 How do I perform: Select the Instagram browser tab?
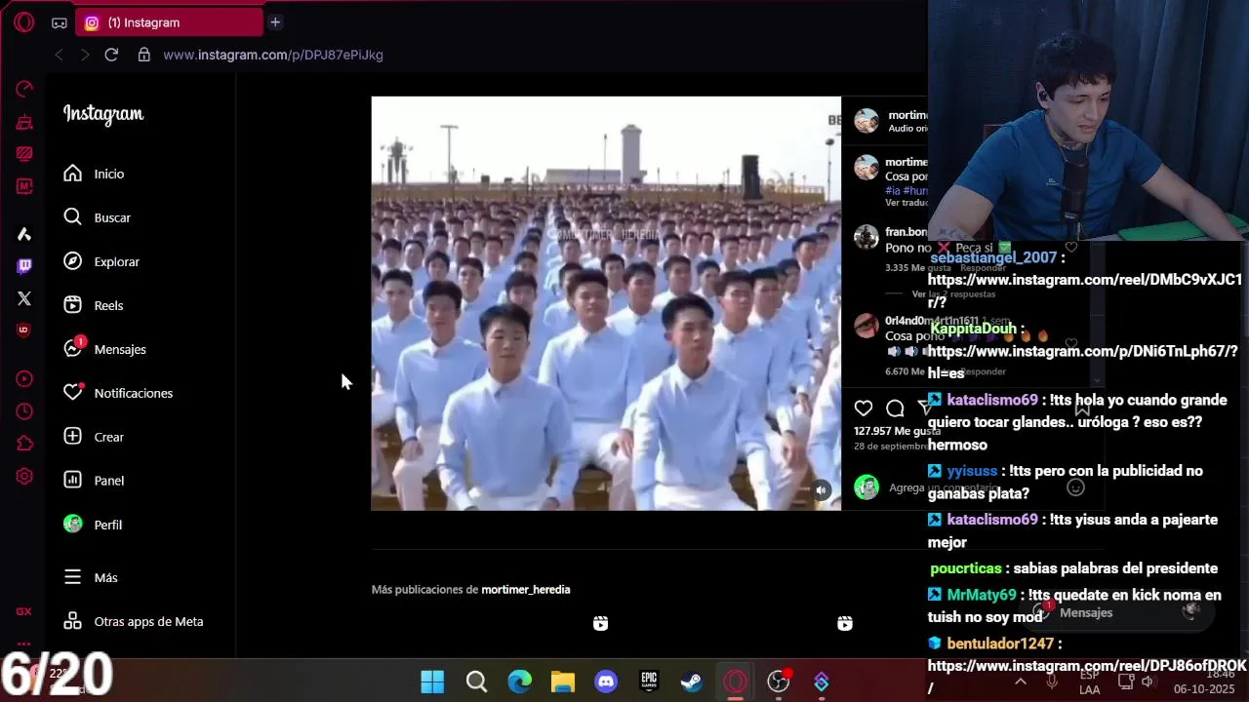click(x=168, y=22)
